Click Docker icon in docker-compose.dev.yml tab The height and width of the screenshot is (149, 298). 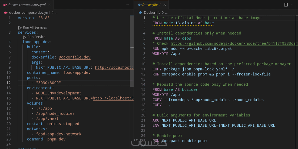point(5,5)
